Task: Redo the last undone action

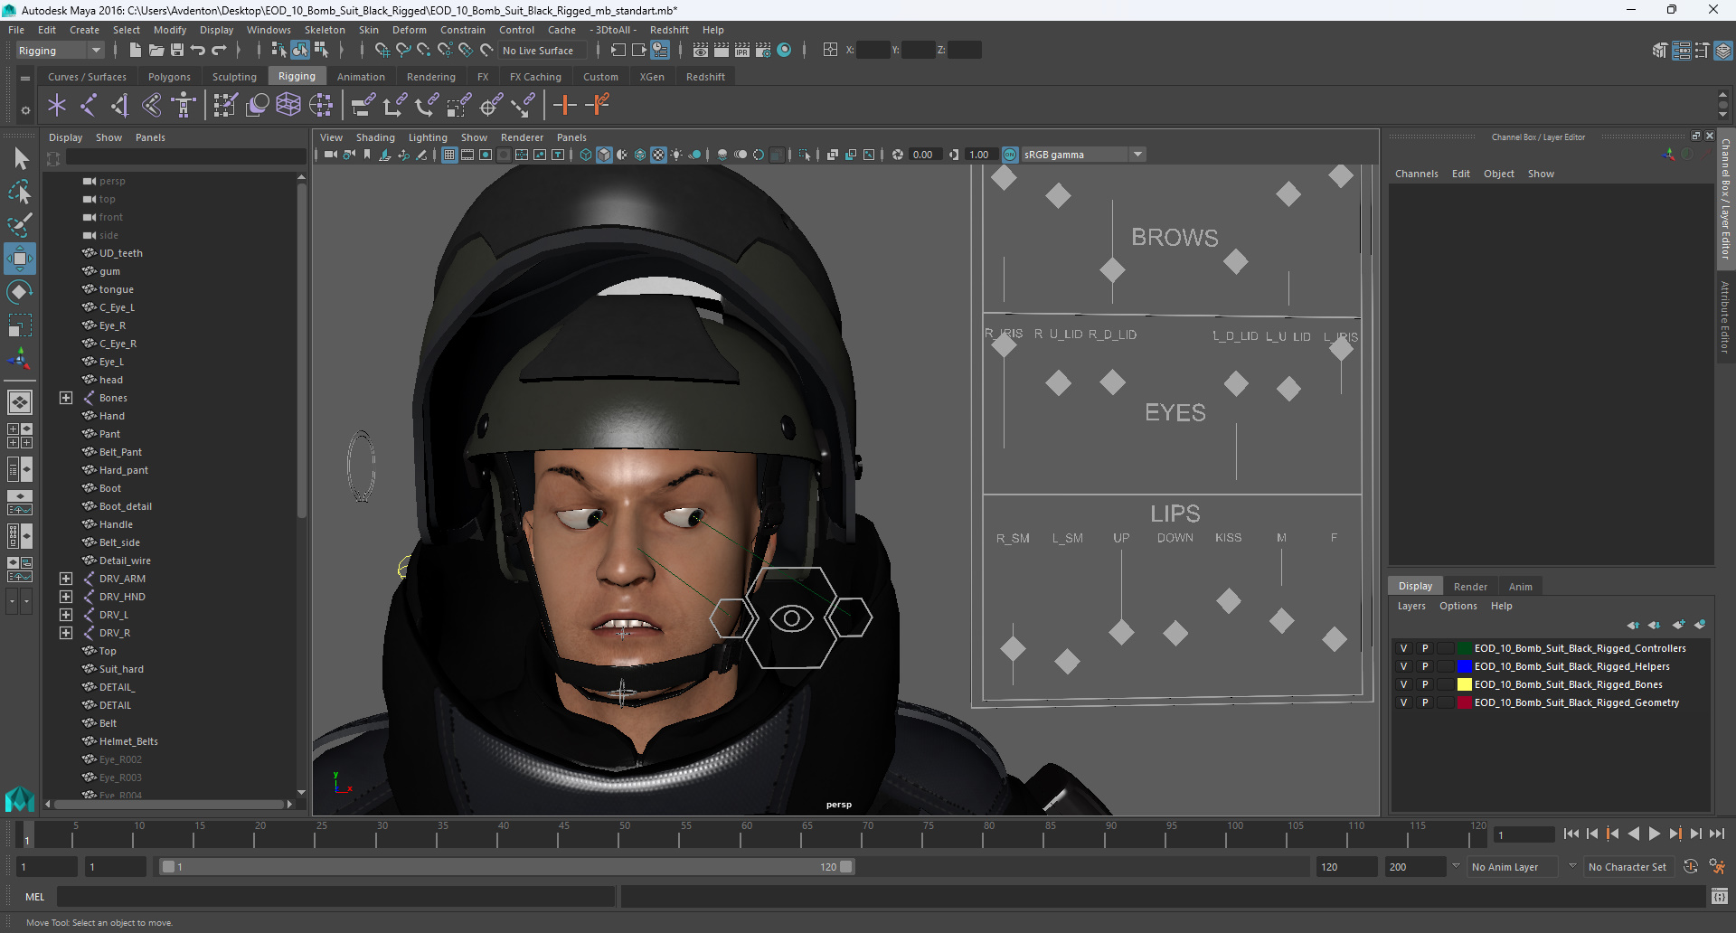Action: tap(219, 51)
